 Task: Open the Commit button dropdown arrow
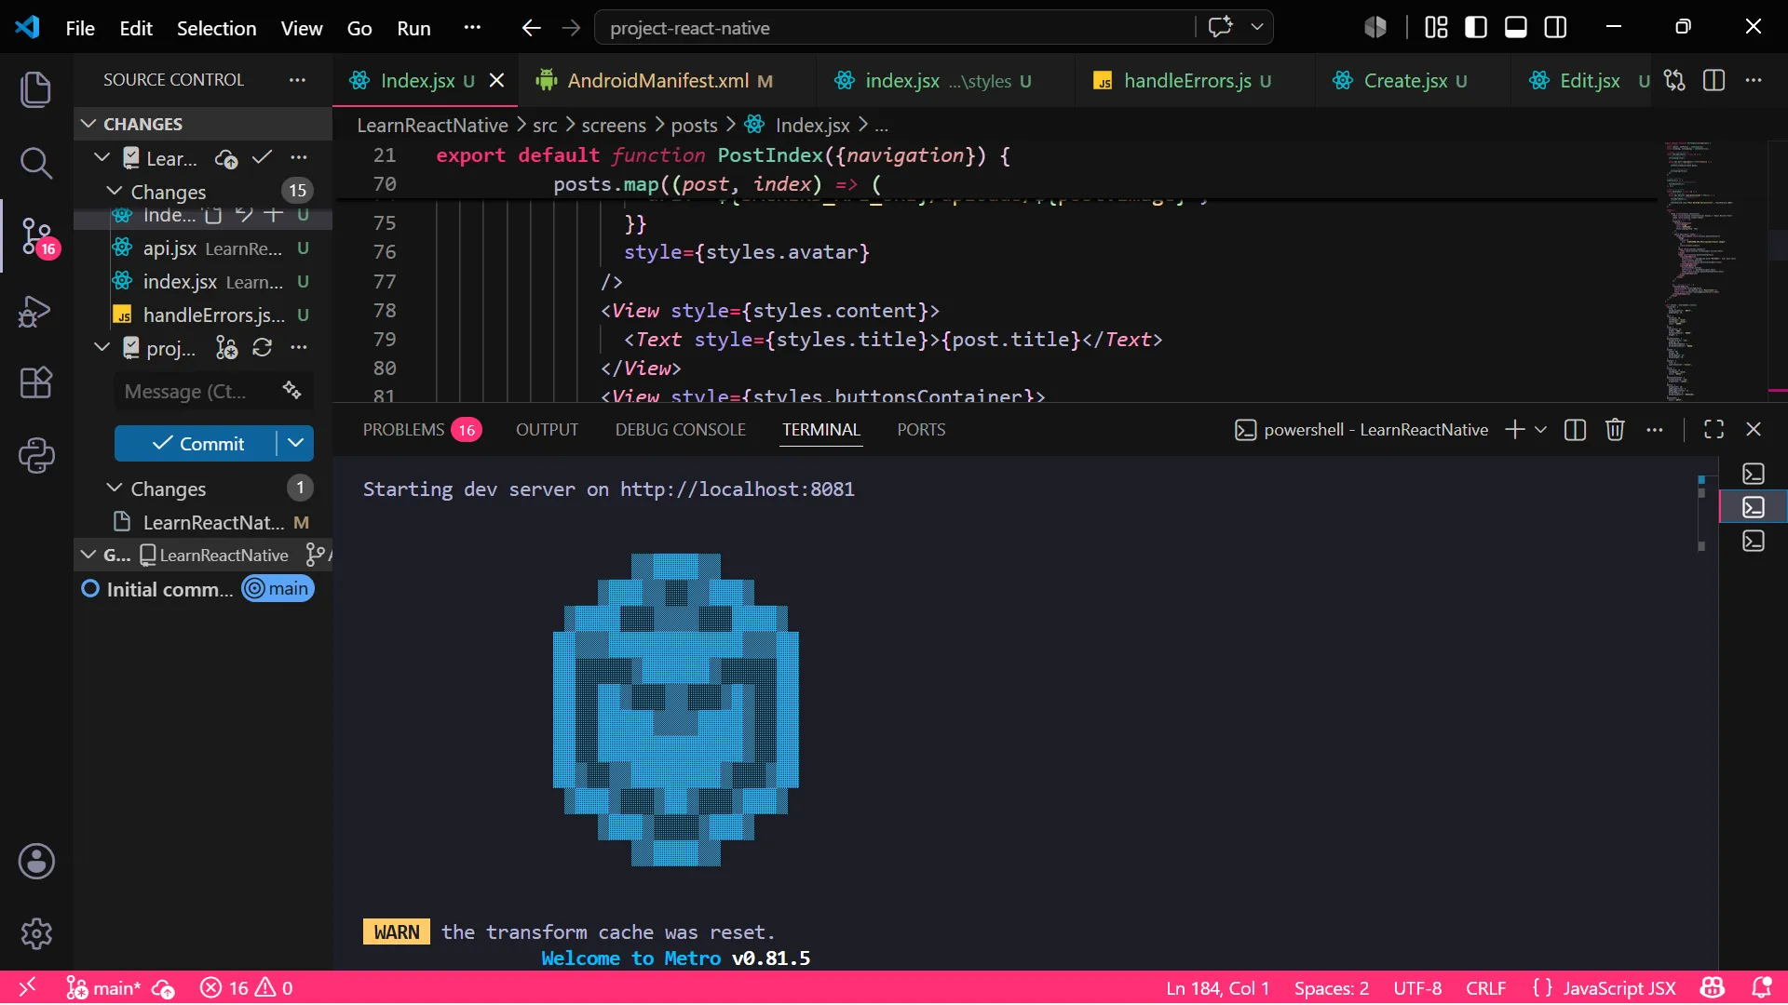(x=295, y=443)
